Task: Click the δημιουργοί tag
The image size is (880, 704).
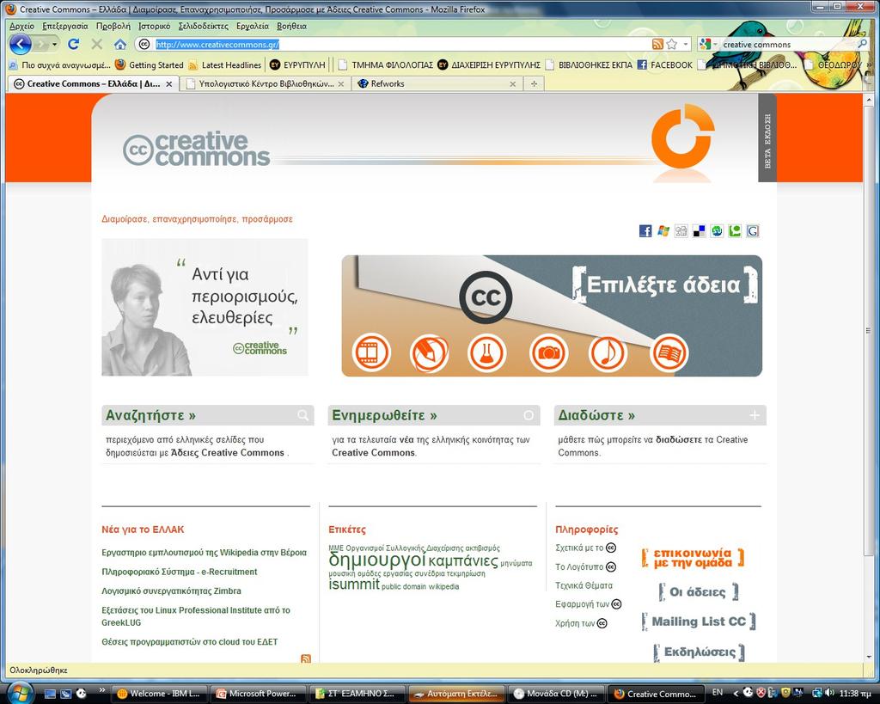Action: coord(377,559)
